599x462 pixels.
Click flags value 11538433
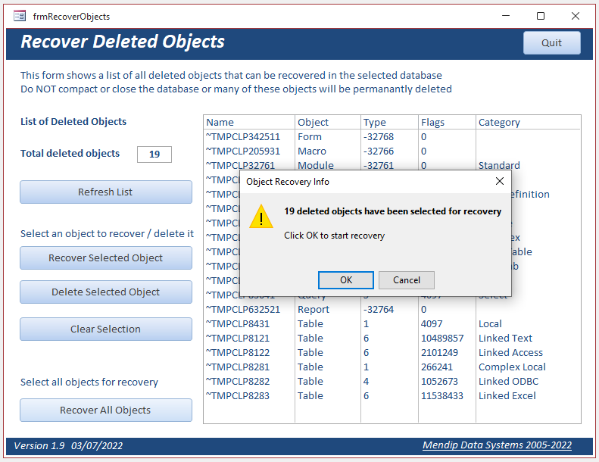pos(442,396)
